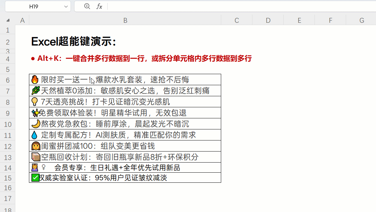Image resolution: width=376 pixels, height=212 pixels.
Task: Select row 13 header
Action: (8, 157)
